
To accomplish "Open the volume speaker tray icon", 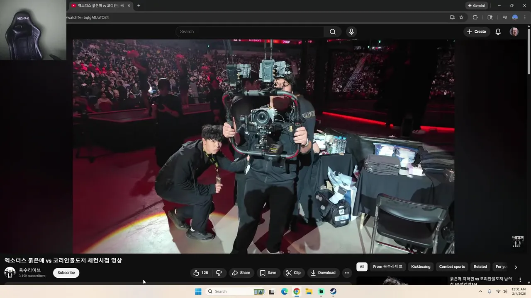I will tap(505, 291).
